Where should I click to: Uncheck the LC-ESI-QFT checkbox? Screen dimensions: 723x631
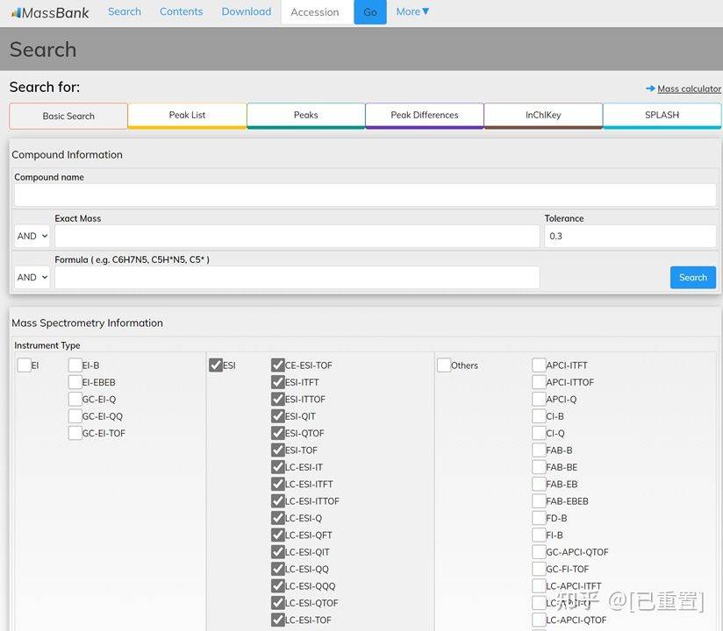coord(277,535)
